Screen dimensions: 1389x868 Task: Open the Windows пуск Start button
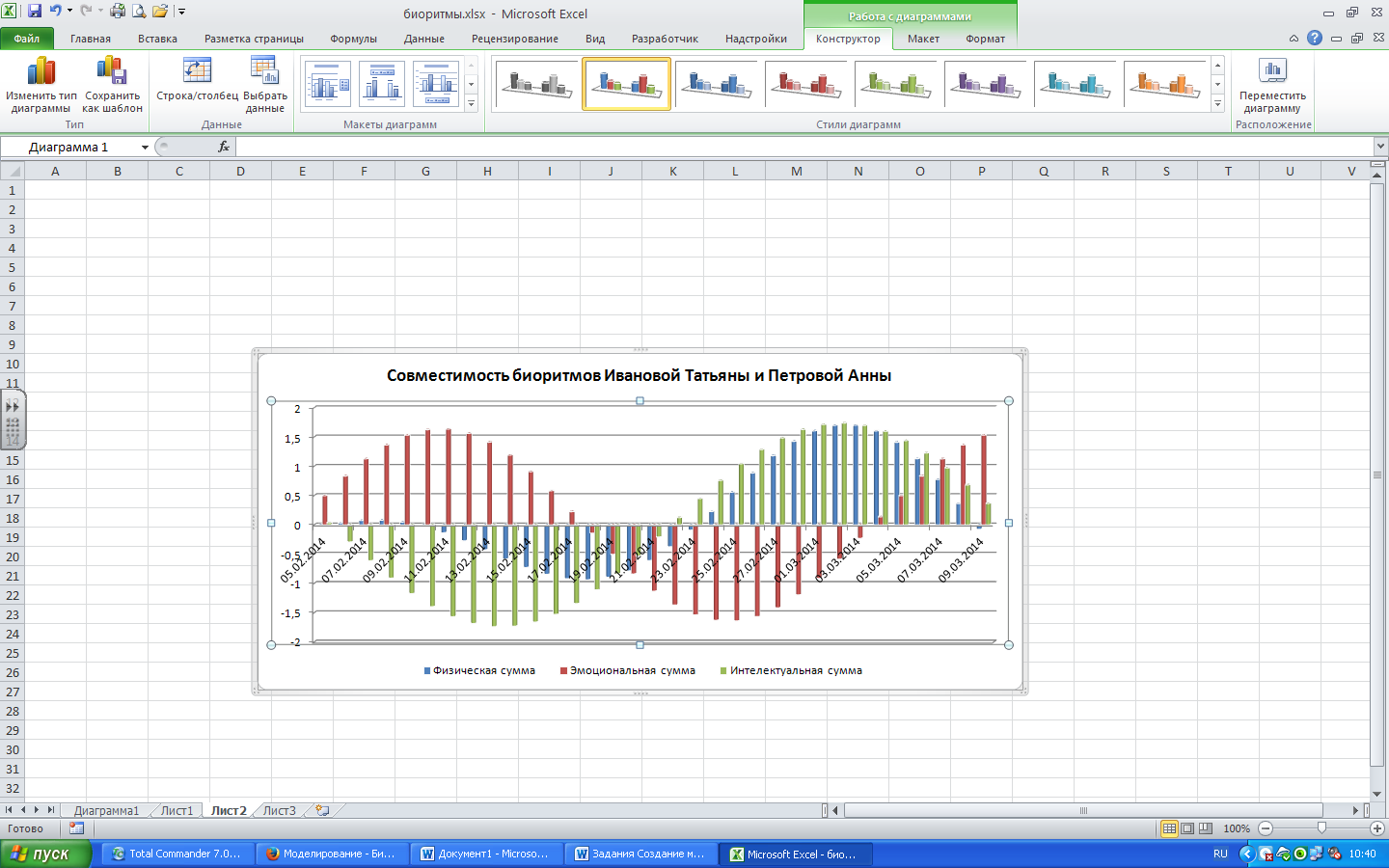tap(45, 854)
